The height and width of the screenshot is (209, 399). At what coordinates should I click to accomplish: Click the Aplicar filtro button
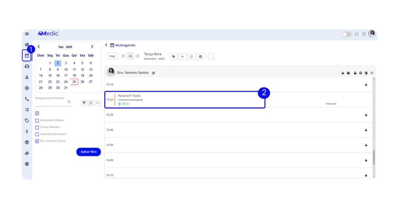point(88,152)
